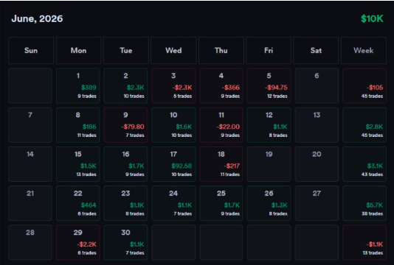Viewport: 394px width, 265px height.
Task: Open week summary showing $3.1K
Action: 364,164
